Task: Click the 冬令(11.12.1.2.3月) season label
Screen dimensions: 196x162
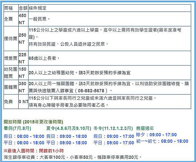Action: click(x=113, y=128)
